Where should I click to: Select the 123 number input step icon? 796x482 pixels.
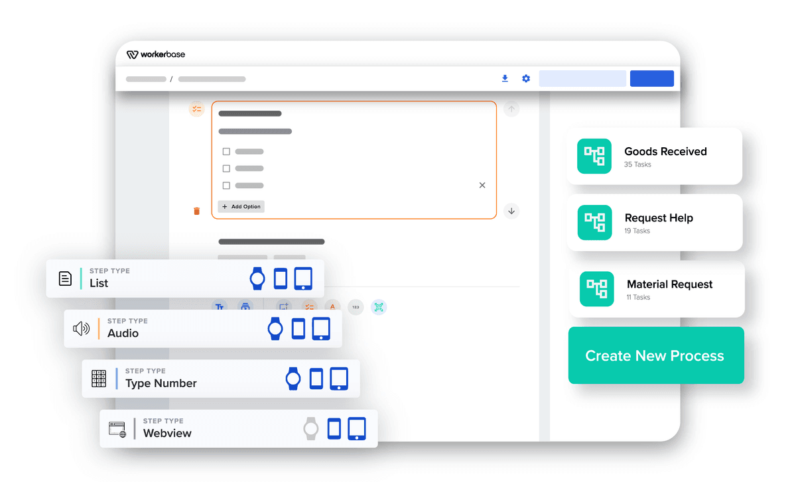[x=356, y=307]
